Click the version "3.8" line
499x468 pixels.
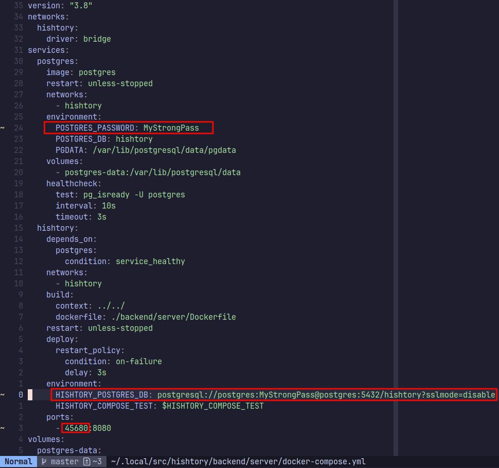tap(60, 6)
